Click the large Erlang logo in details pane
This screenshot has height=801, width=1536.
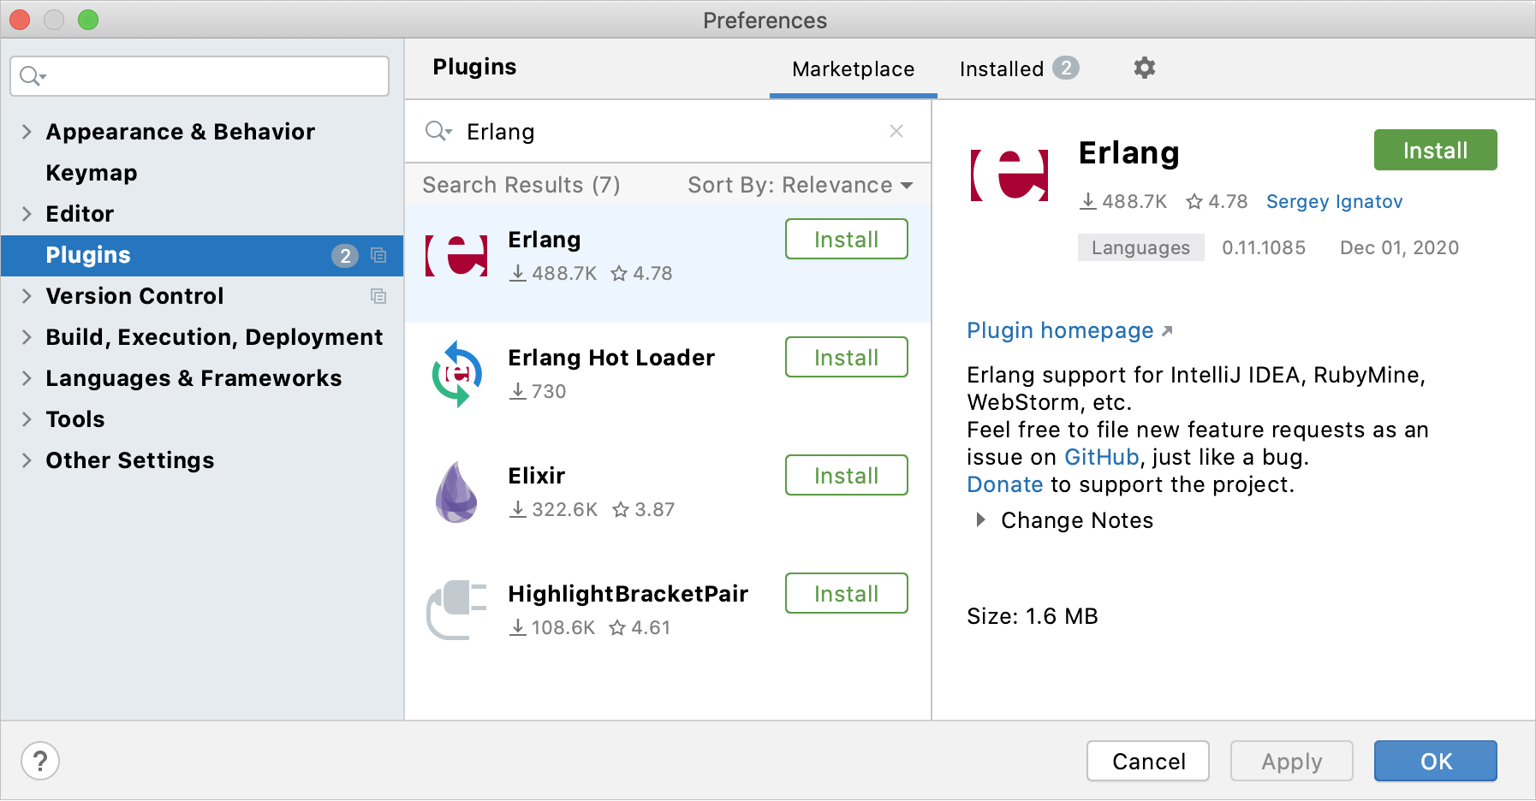pos(1009,175)
